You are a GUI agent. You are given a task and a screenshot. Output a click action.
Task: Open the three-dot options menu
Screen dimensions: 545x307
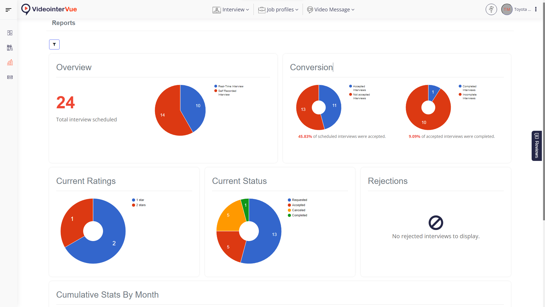[536, 9]
